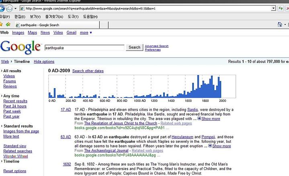
Task: Select the 'Recent results' time filter
Action: point(15,101)
